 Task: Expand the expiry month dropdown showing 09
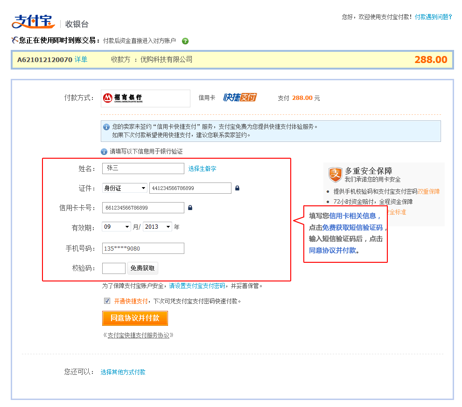click(x=117, y=227)
